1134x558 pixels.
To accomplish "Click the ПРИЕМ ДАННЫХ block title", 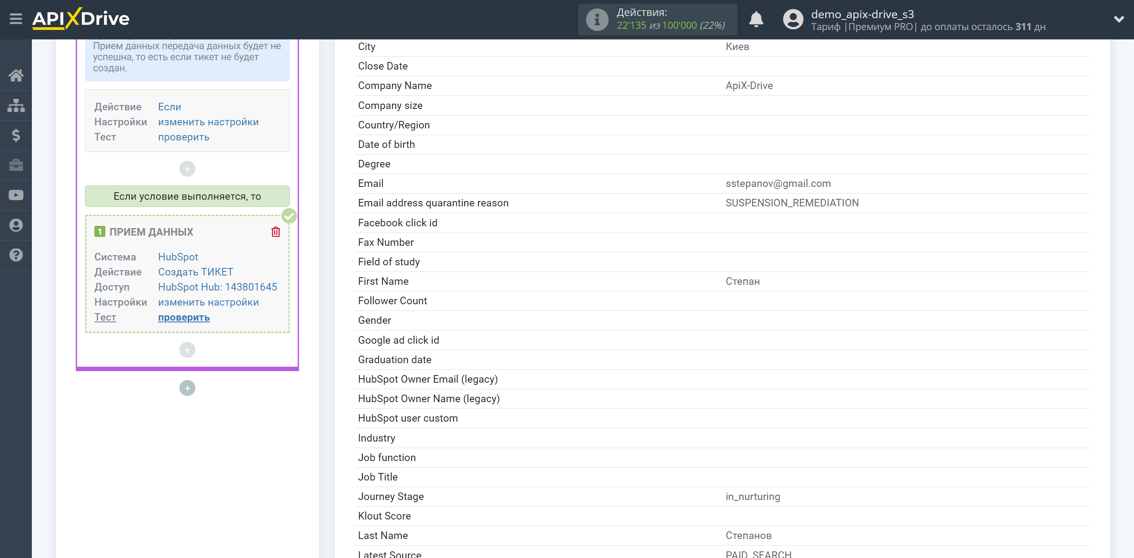I will (x=151, y=232).
